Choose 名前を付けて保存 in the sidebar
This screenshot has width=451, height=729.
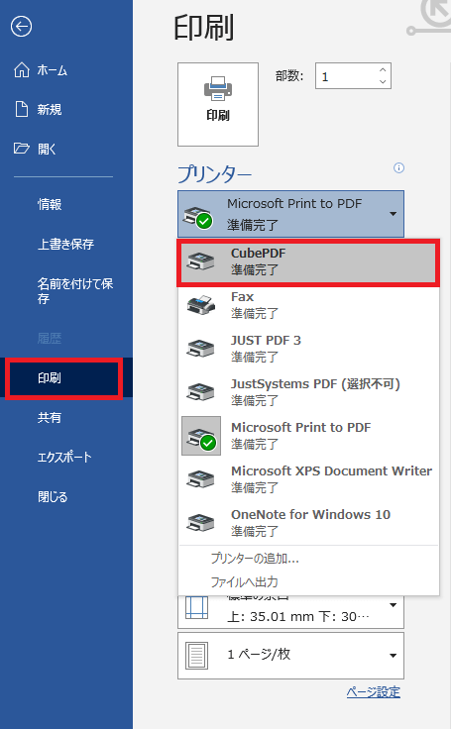pyautogui.click(x=75, y=290)
